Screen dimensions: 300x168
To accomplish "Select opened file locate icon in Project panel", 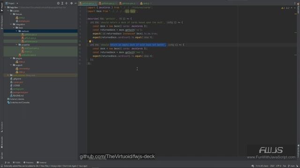I will pyautogui.click(x=58, y=3).
